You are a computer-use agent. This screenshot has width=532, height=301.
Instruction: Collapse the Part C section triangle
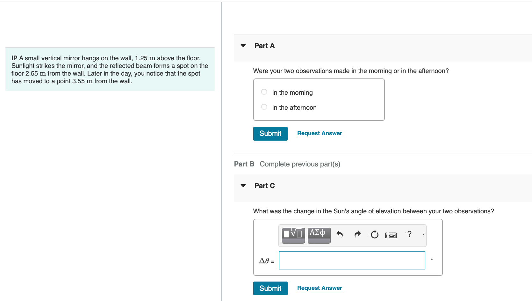[243, 186]
